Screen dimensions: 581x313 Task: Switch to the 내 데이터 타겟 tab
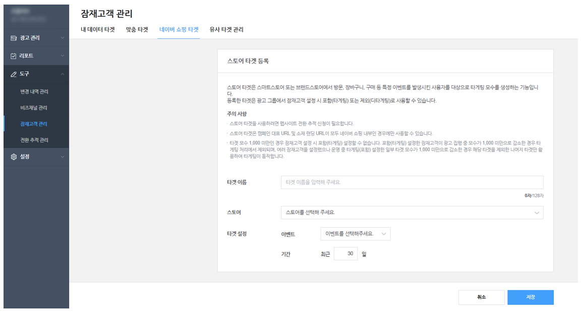tap(98, 30)
